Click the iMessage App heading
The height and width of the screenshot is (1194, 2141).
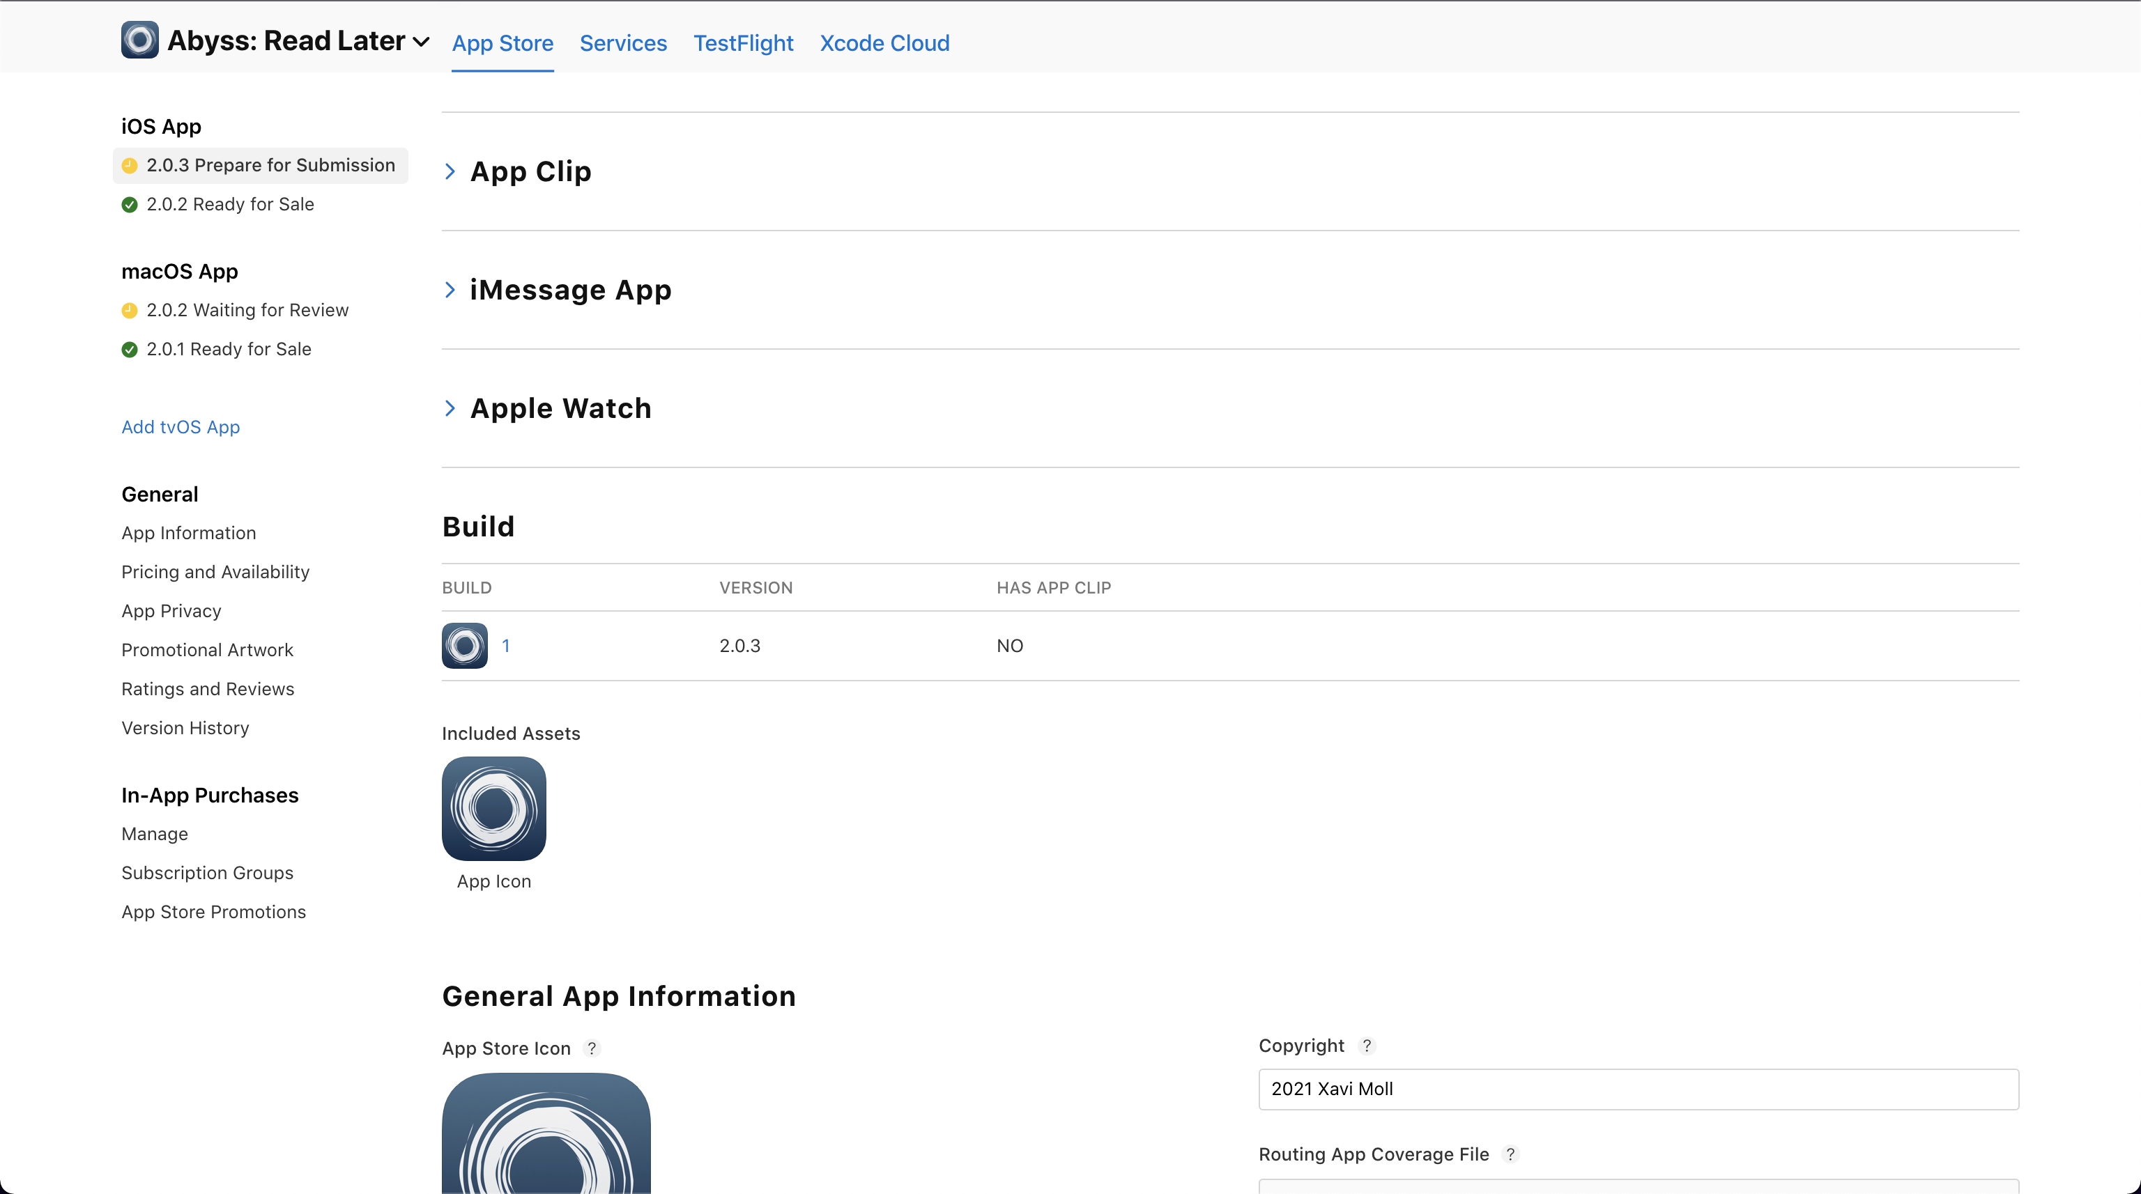(x=571, y=290)
